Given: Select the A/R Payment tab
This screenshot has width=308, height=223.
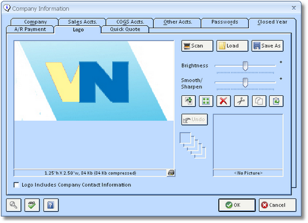Looking at the screenshot, I should [x=30, y=29].
